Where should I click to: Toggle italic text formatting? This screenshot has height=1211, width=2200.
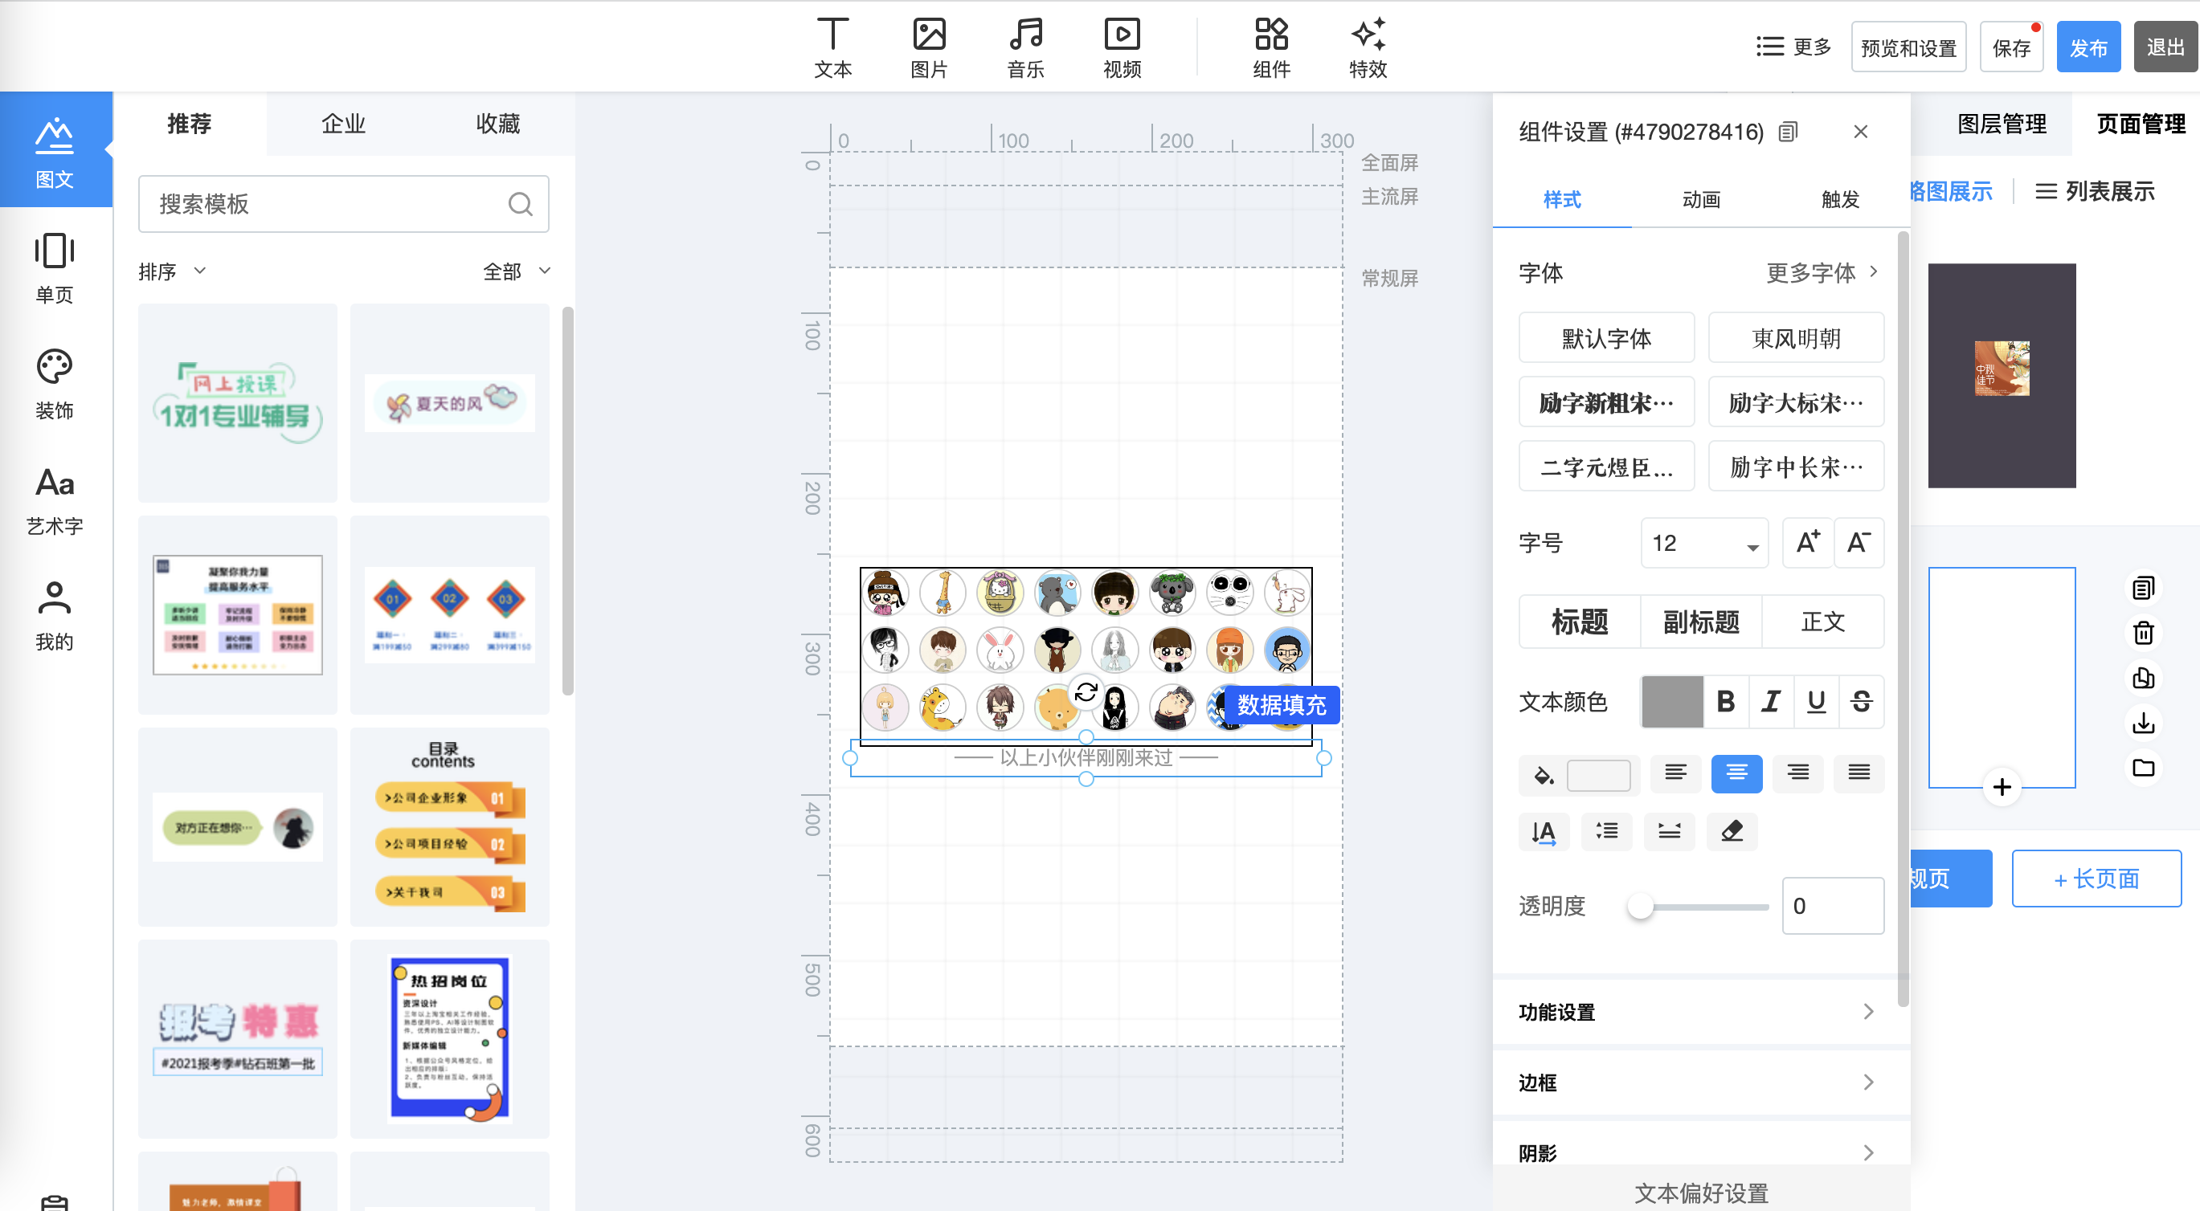[x=1770, y=702]
